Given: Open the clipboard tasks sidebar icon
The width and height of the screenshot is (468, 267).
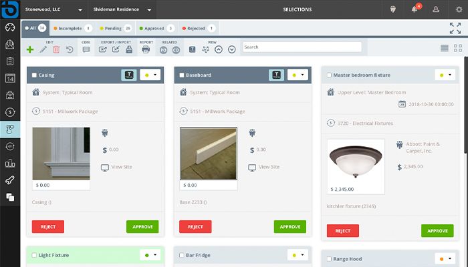Looking at the screenshot, I should [x=10, y=61].
